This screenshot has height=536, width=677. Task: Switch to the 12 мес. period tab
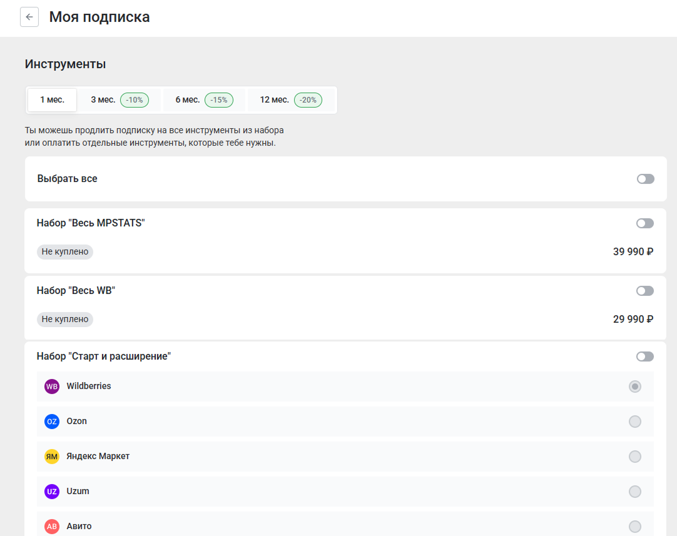click(x=291, y=99)
